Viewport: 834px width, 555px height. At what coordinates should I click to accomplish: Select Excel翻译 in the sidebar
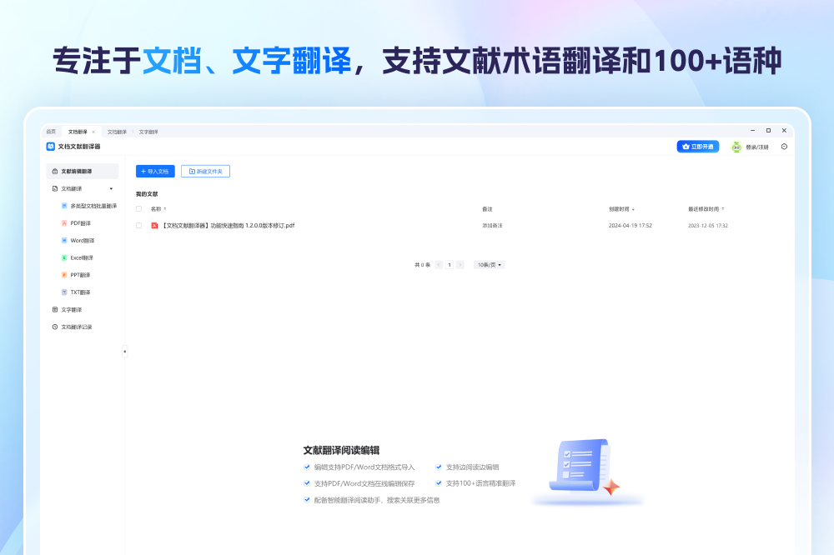click(x=82, y=258)
